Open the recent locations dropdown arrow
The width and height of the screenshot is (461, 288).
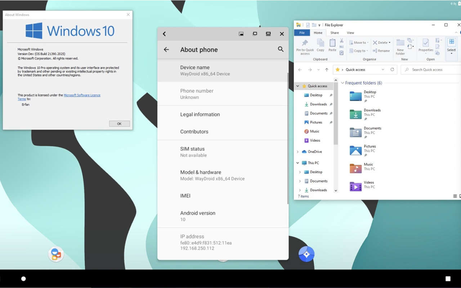click(x=318, y=69)
